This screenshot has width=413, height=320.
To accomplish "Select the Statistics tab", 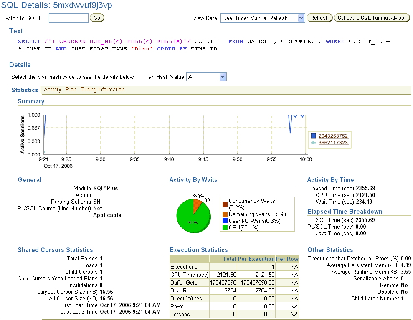I will click(25, 90).
